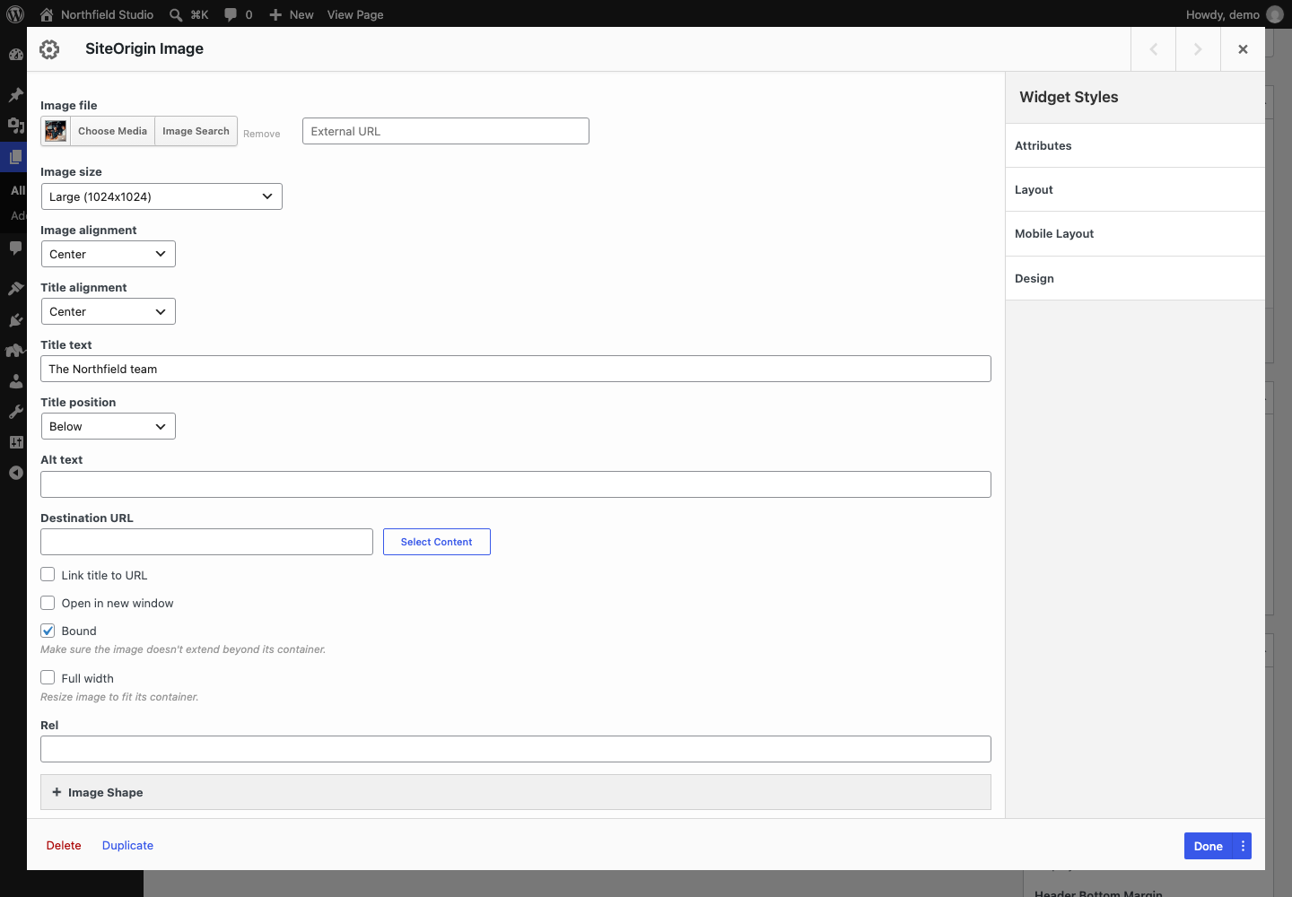Image resolution: width=1292 pixels, height=897 pixels.
Task: Open the Media library sidebar icon
Action: tap(15, 125)
